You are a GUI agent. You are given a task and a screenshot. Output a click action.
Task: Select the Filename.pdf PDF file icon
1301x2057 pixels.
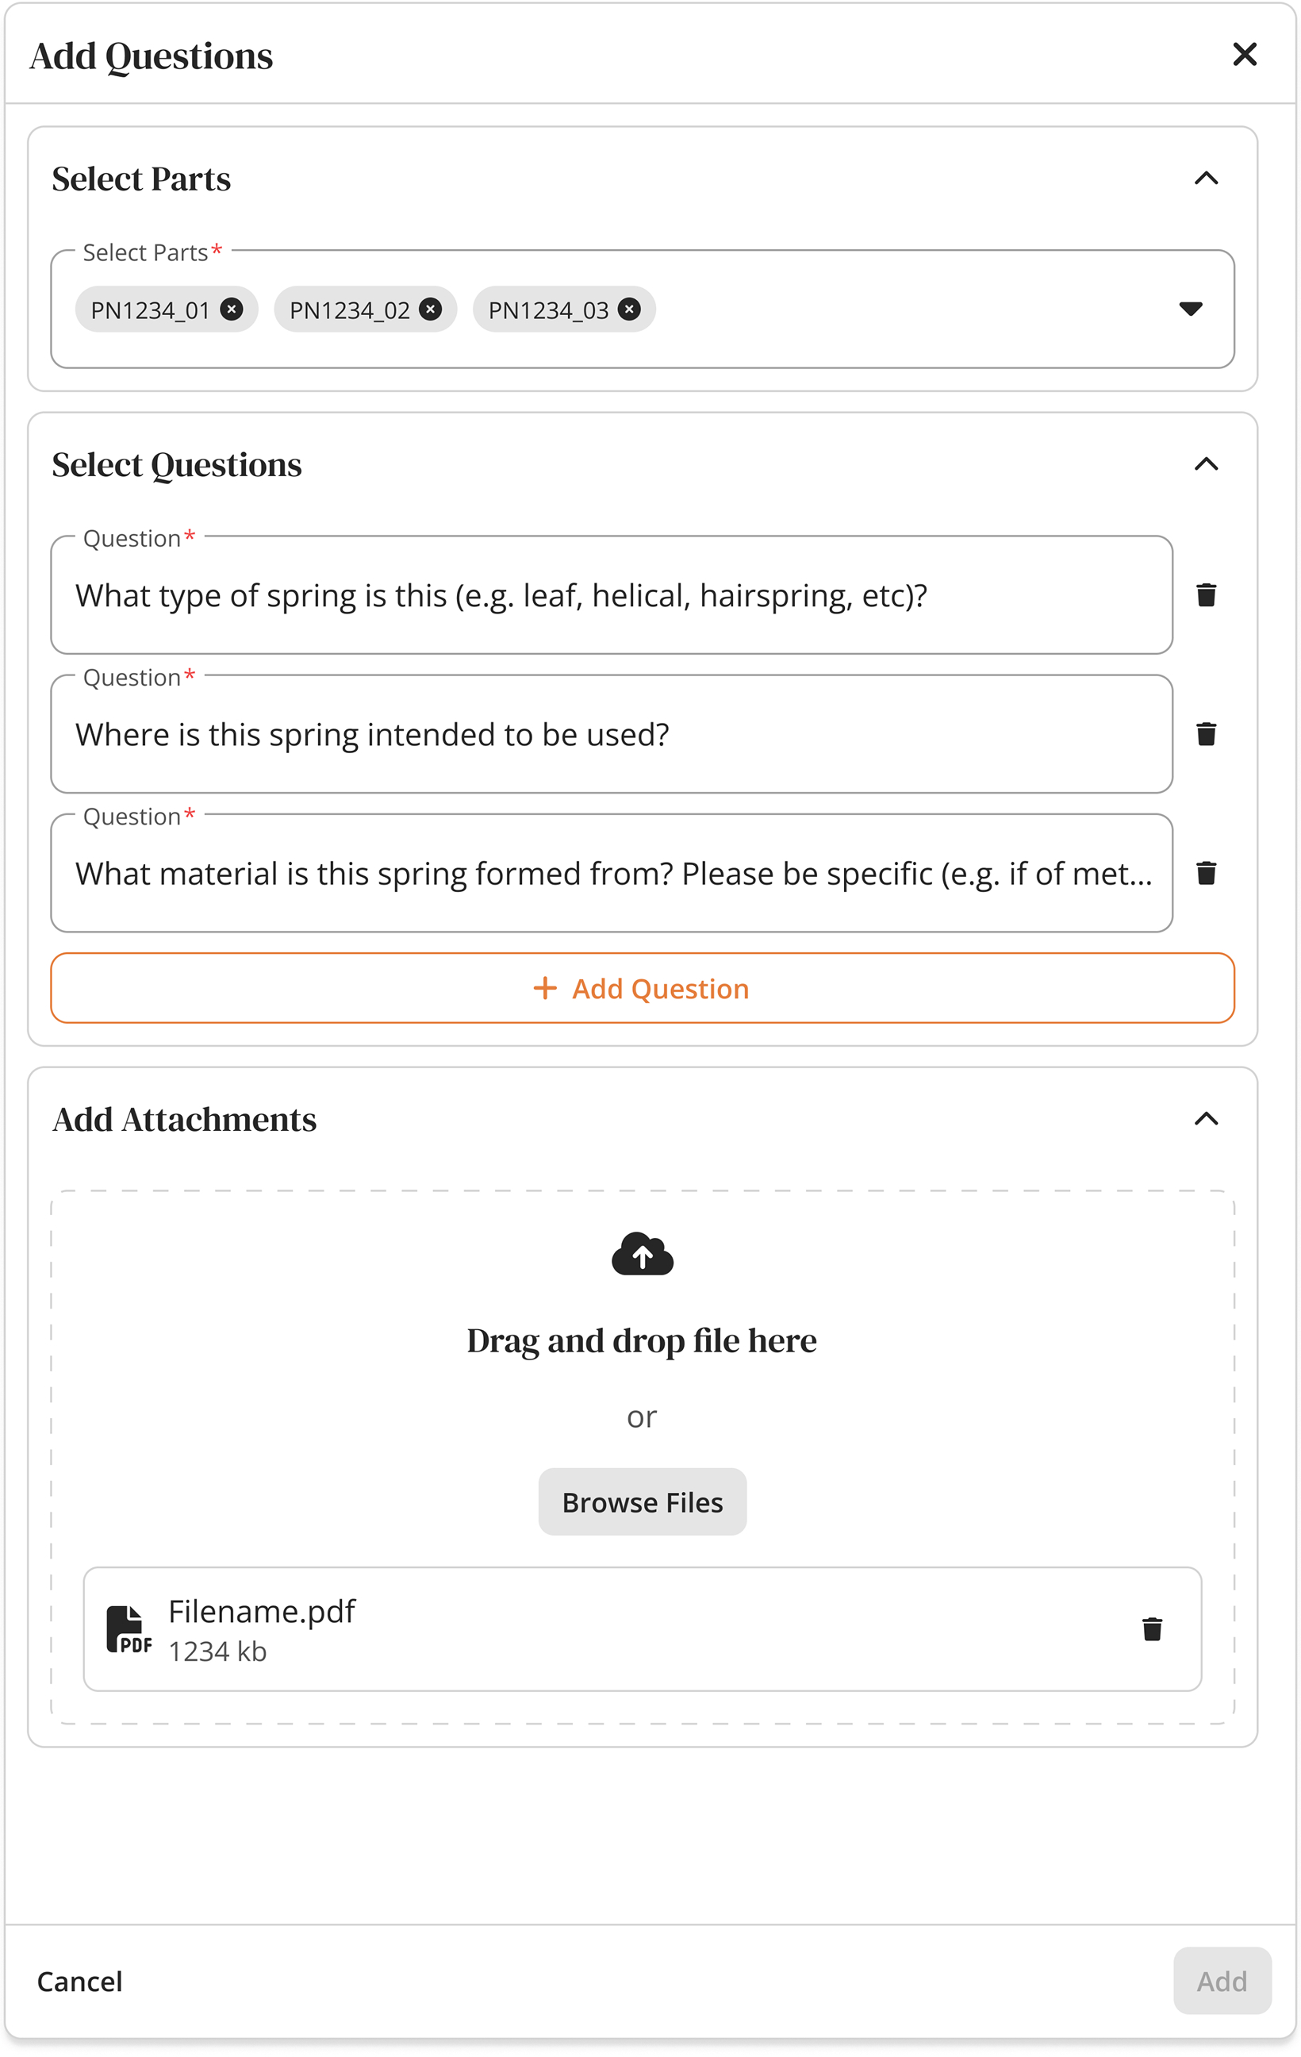point(129,1629)
